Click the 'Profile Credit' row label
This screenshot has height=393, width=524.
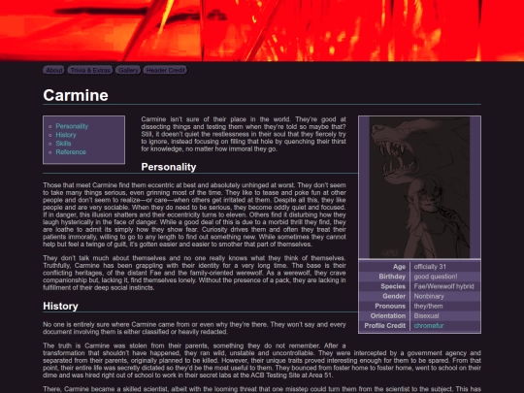[384, 325]
